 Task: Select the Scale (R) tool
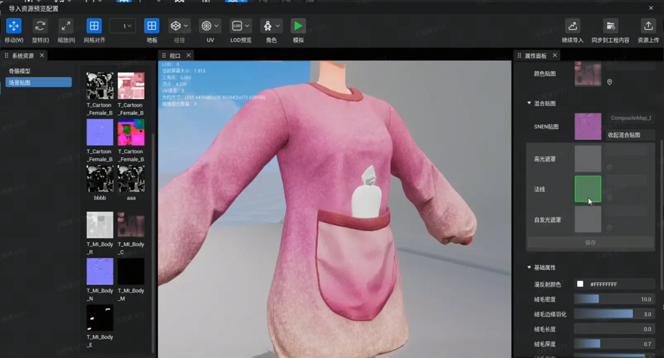pyautogui.click(x=66, y=26)
